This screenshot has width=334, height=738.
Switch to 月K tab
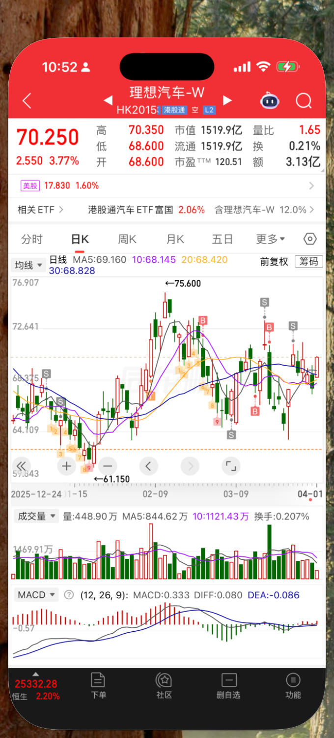click(x=175, y=239)
